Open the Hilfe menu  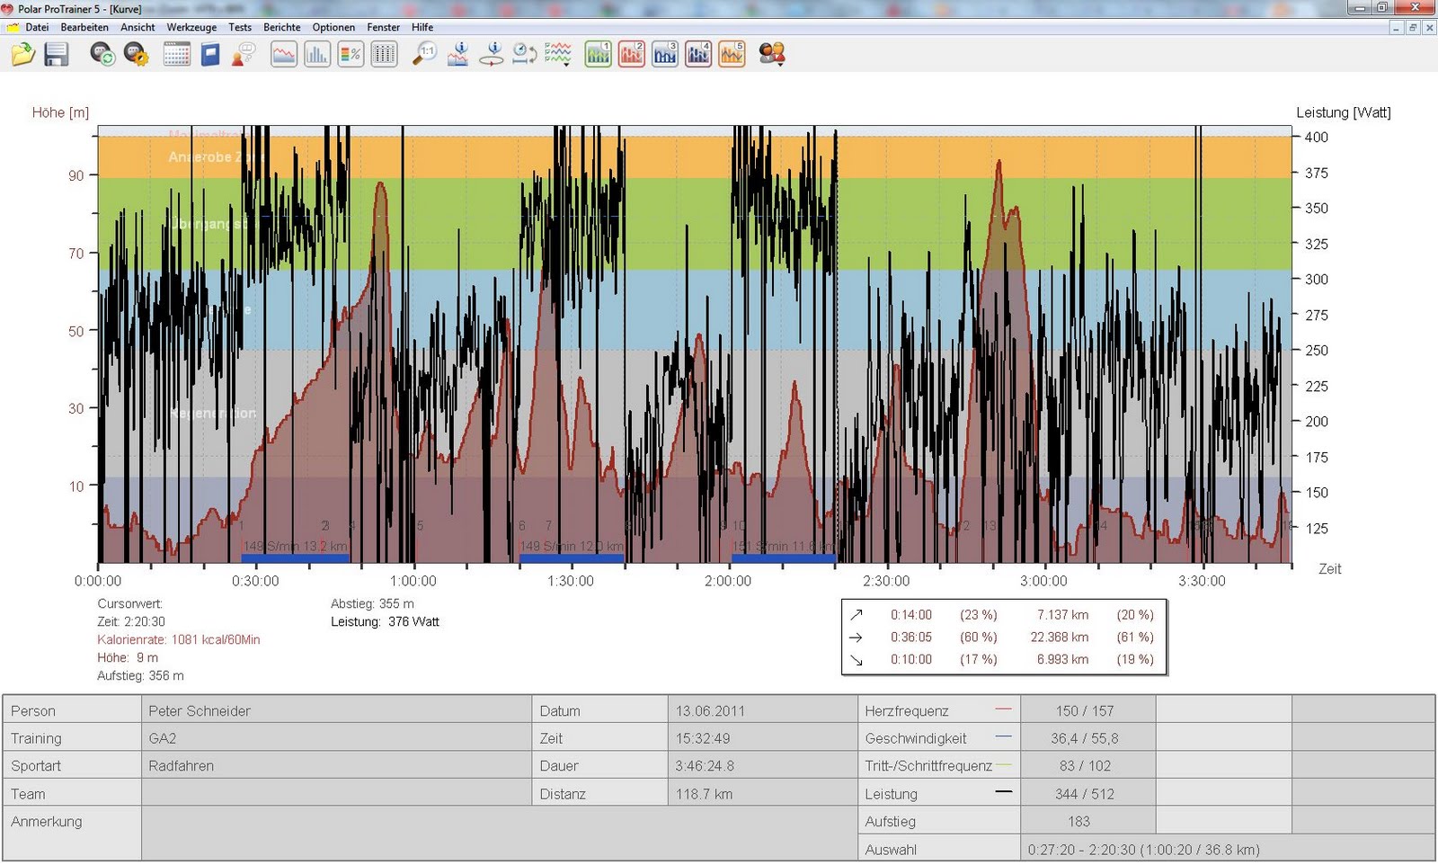[422, 28]
